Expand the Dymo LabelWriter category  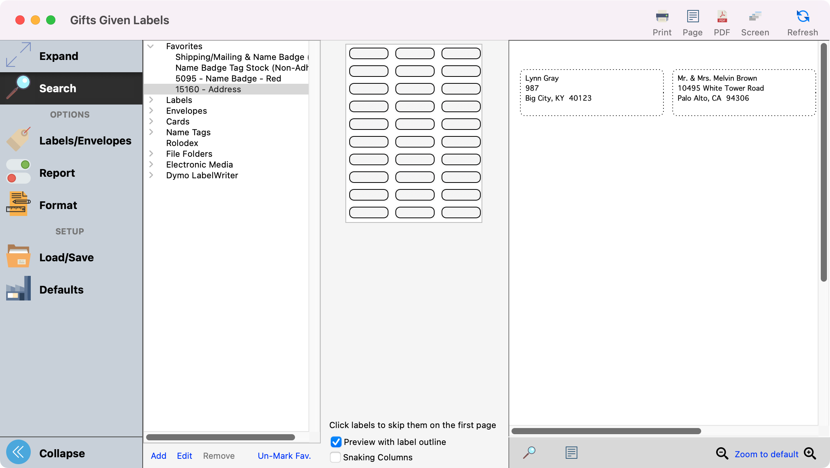(151, 175)
